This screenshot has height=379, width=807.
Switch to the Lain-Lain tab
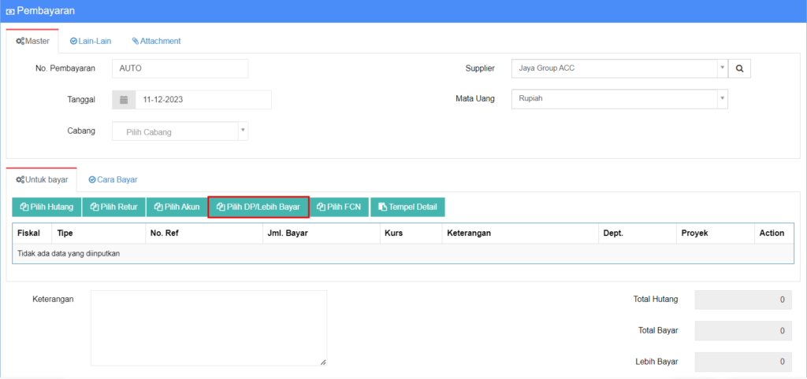(x=91, y=41)
